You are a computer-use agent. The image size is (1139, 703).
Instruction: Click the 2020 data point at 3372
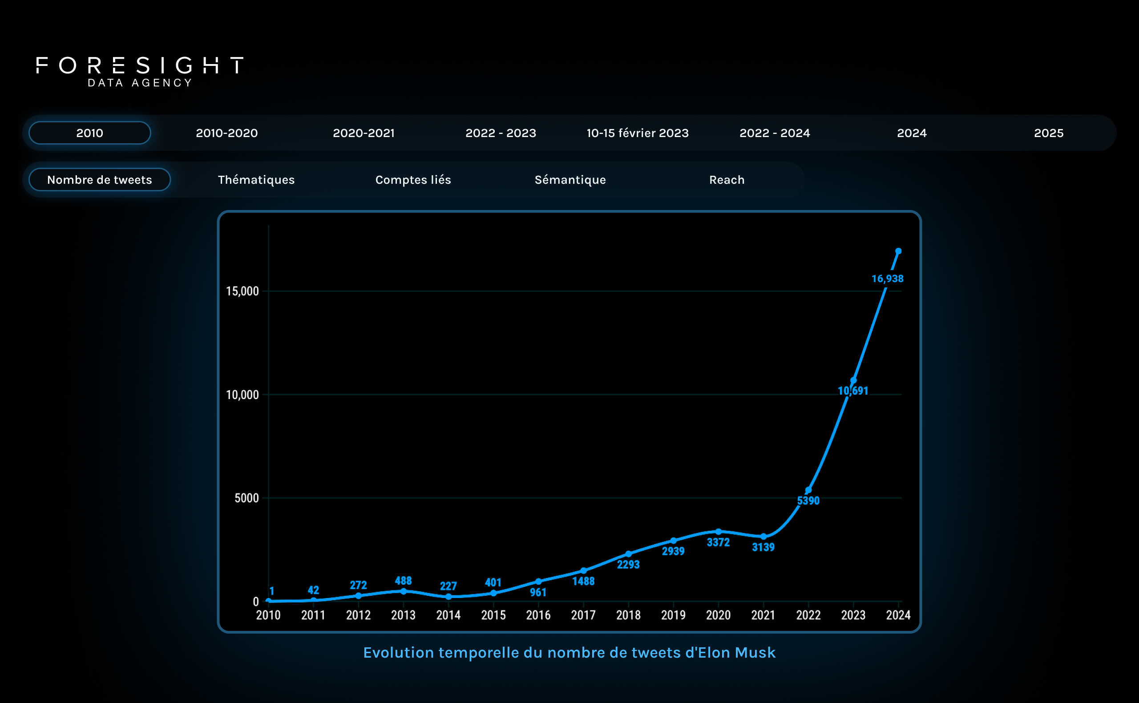[x=718, y=531]
